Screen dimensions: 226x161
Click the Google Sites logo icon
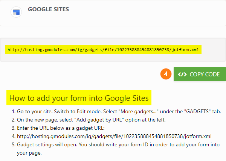point(16,12)
